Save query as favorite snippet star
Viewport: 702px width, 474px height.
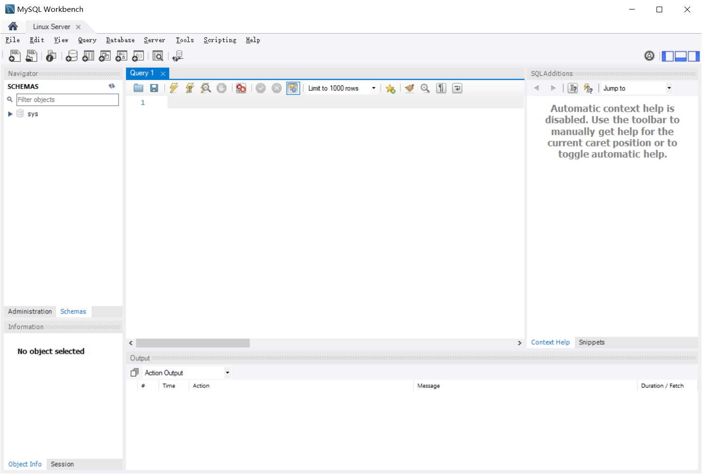(x=390, y=89)
